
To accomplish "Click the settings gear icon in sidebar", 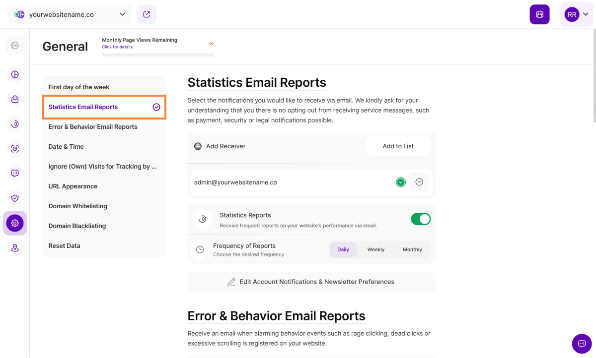I will (15, 223).
